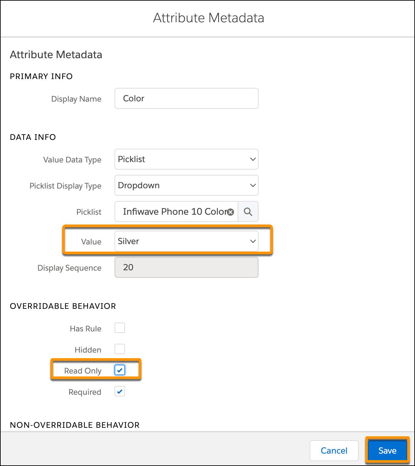Image resolution: width=415 pixels, height=466 pixels.
Task: Toggle the Required checkbox
Action: point(120,391)
